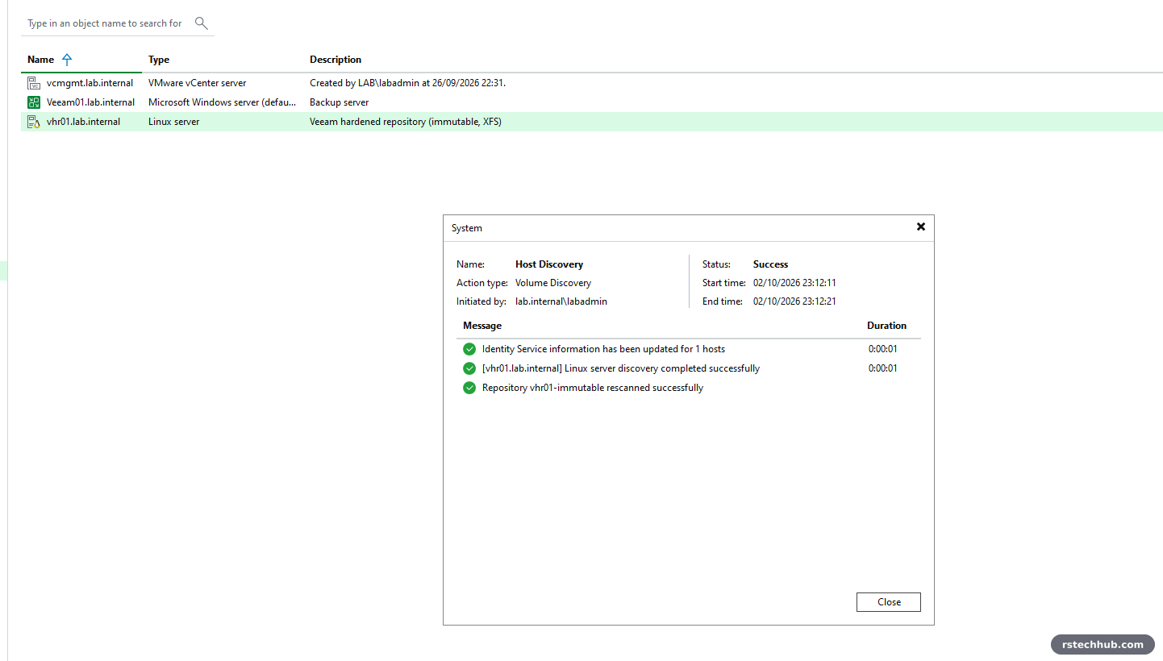The height and width of the screenshot is (661, 1163).
Task: Sort by the Type column header
Action: tap(159, 60)
